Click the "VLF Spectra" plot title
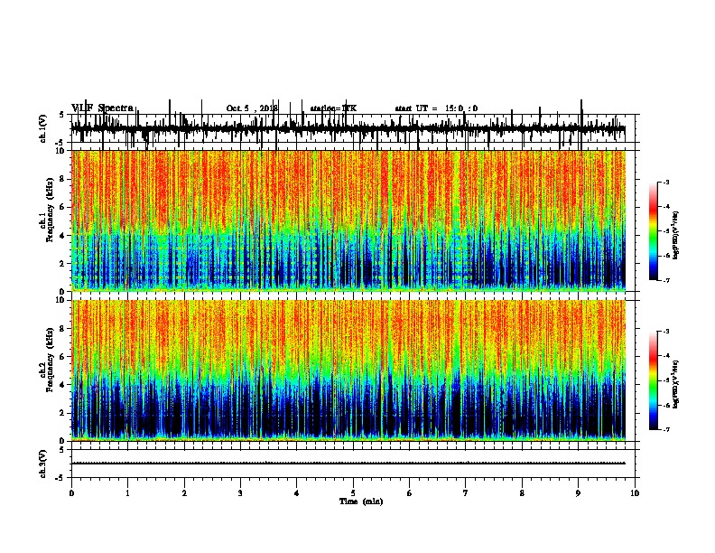This screenshot has height=553, width=715. click(103, 108)
